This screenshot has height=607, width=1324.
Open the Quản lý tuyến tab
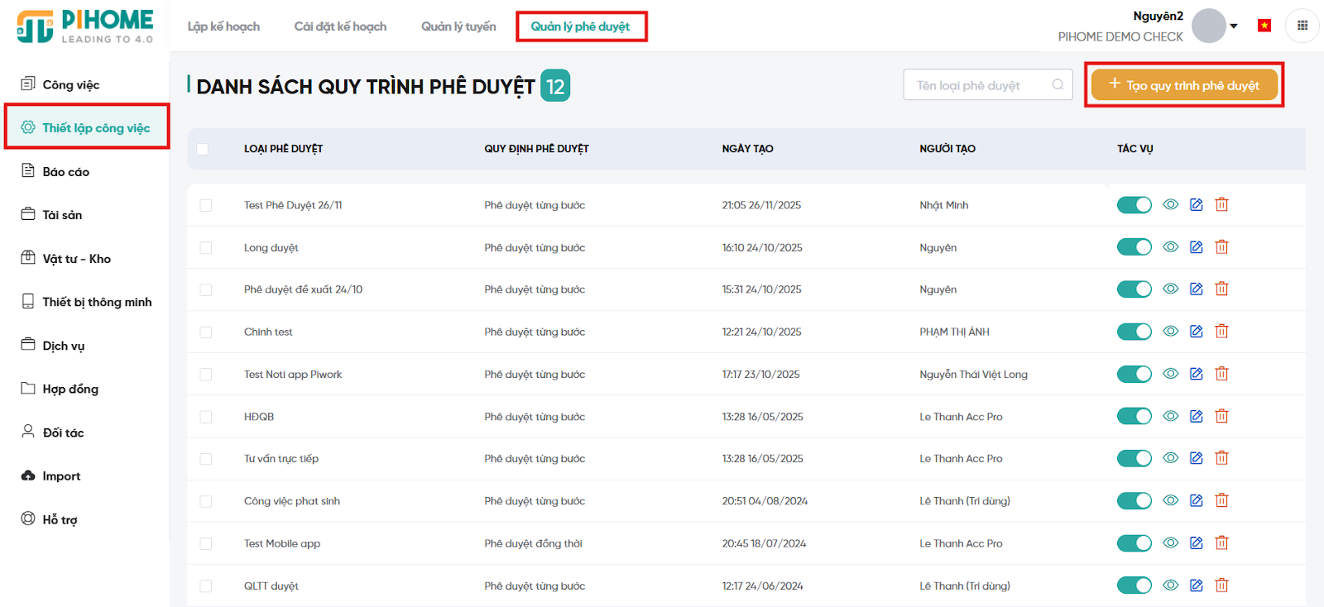(x=458, y=26)
